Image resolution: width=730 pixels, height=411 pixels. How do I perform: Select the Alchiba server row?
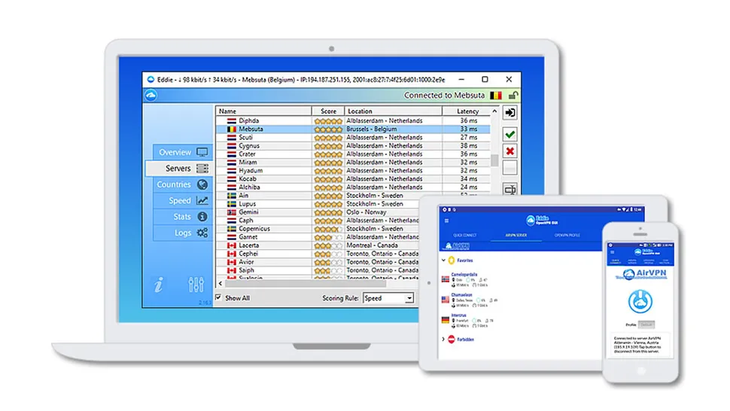tap(353, 187)
